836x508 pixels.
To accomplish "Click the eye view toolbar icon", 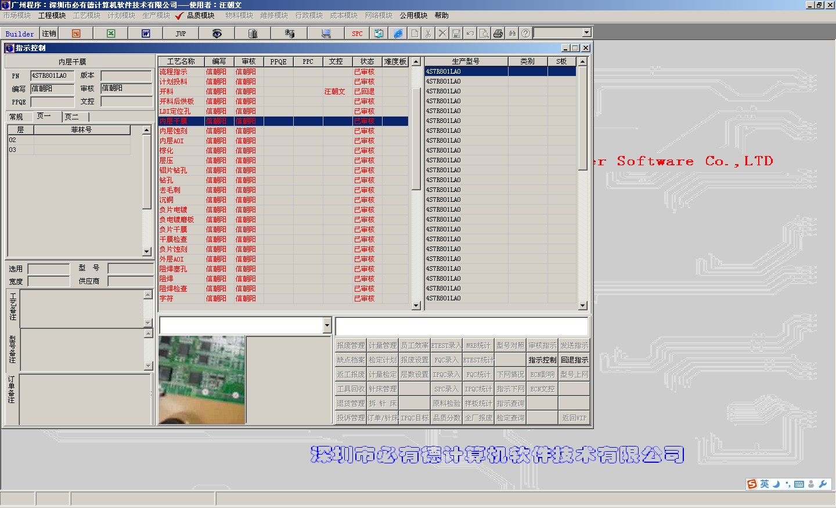I will point(217,34).
